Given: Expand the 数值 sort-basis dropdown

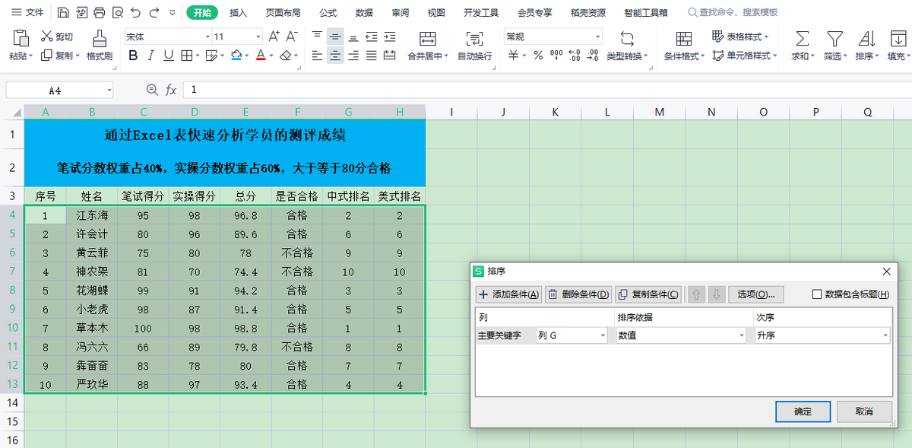Looking at the screenshot, I should pos(742,335).
